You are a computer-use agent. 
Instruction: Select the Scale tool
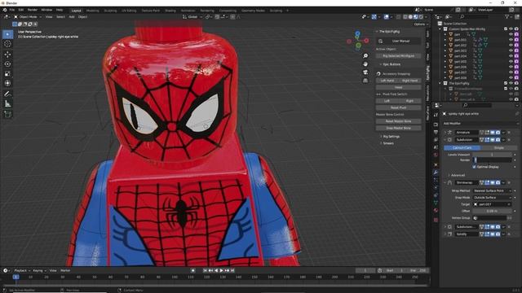coord(7,73)
